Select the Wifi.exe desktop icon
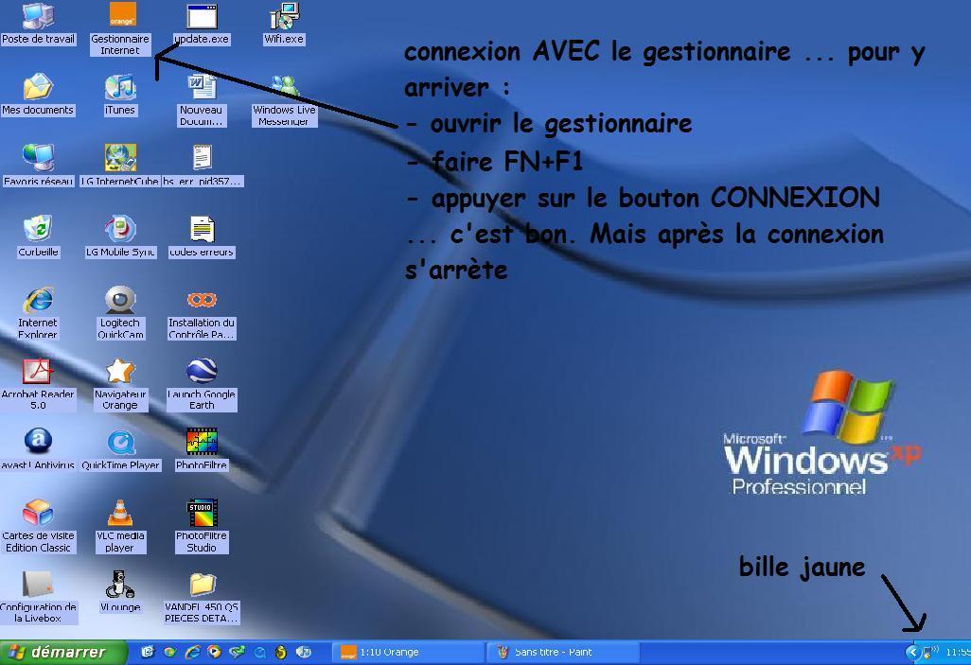The width and height of the screenshot is (971, 665). 284,16
